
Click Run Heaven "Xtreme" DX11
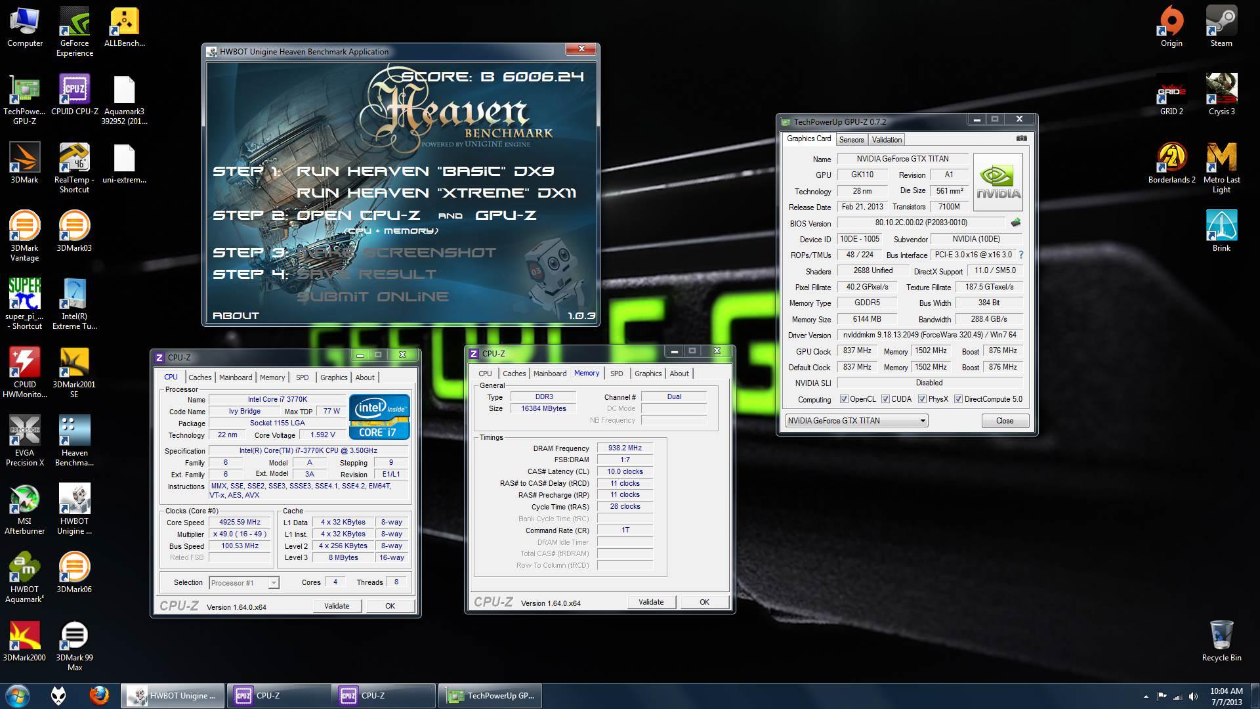tap(436, 193)
